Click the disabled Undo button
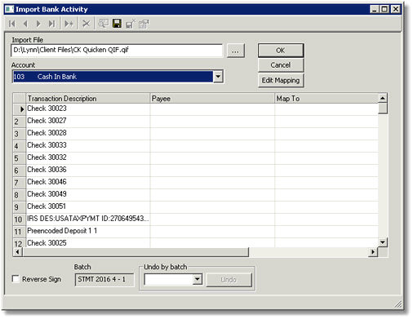The image size is (413, 319). click(x=229, y=280)
